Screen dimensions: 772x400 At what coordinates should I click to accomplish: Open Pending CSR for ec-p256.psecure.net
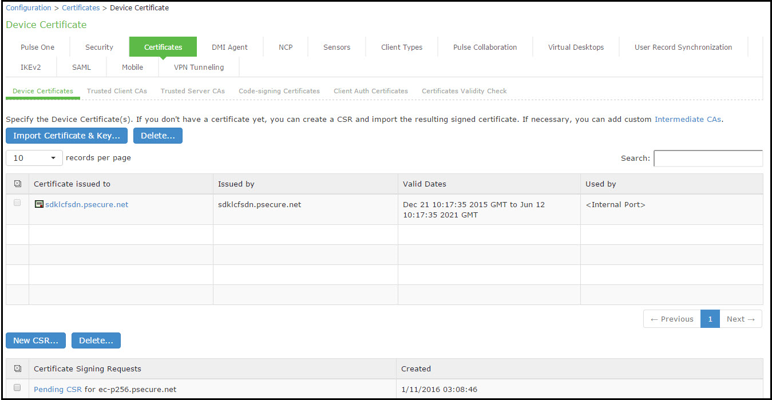(57, 389)
